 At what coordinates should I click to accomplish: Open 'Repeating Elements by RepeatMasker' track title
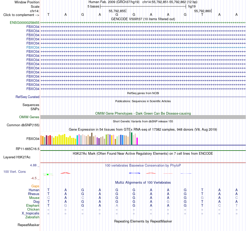coord(143,221)
